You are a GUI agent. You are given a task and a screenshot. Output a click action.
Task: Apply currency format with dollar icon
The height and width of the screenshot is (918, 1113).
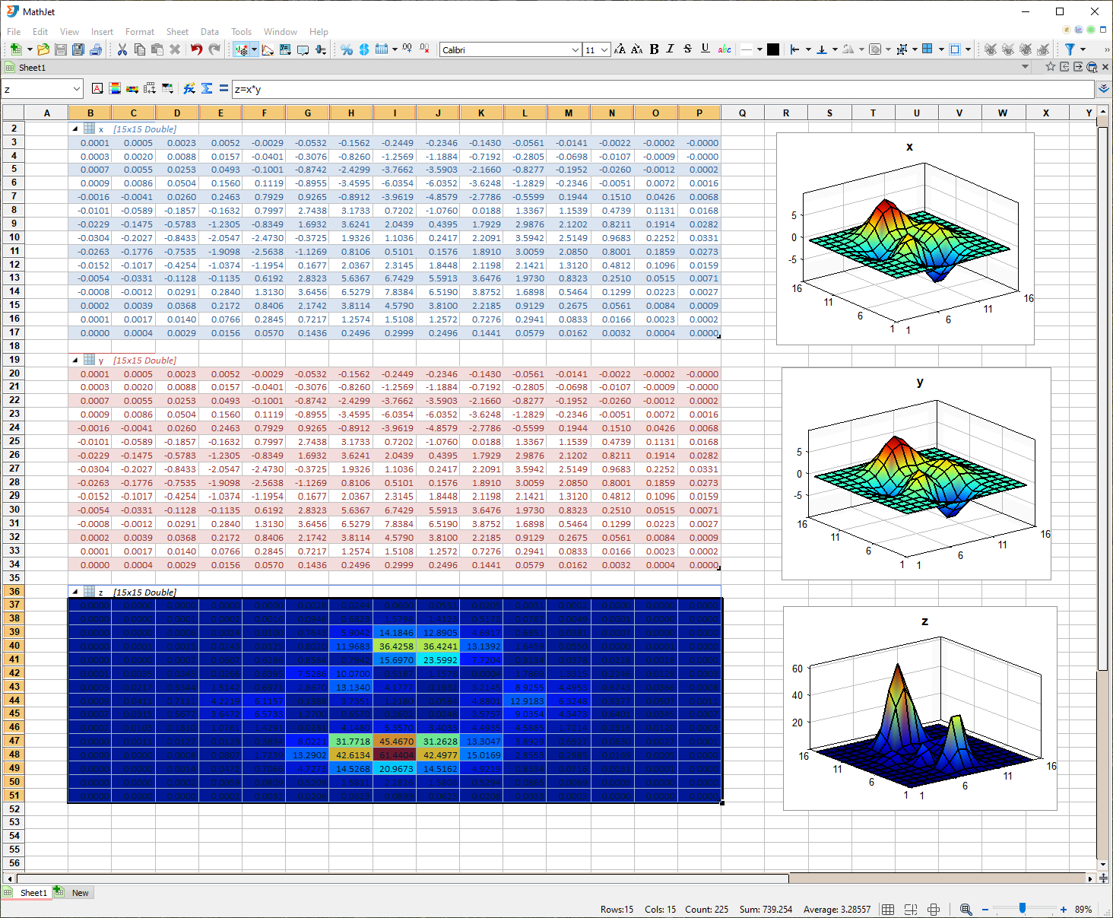pyautogui.click(x=364, y=49)
